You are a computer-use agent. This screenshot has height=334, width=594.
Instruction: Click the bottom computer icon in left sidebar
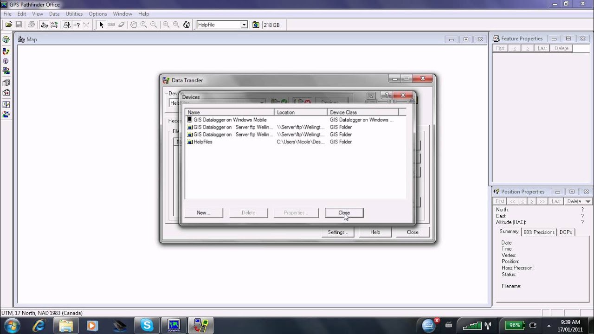(6, 114)
